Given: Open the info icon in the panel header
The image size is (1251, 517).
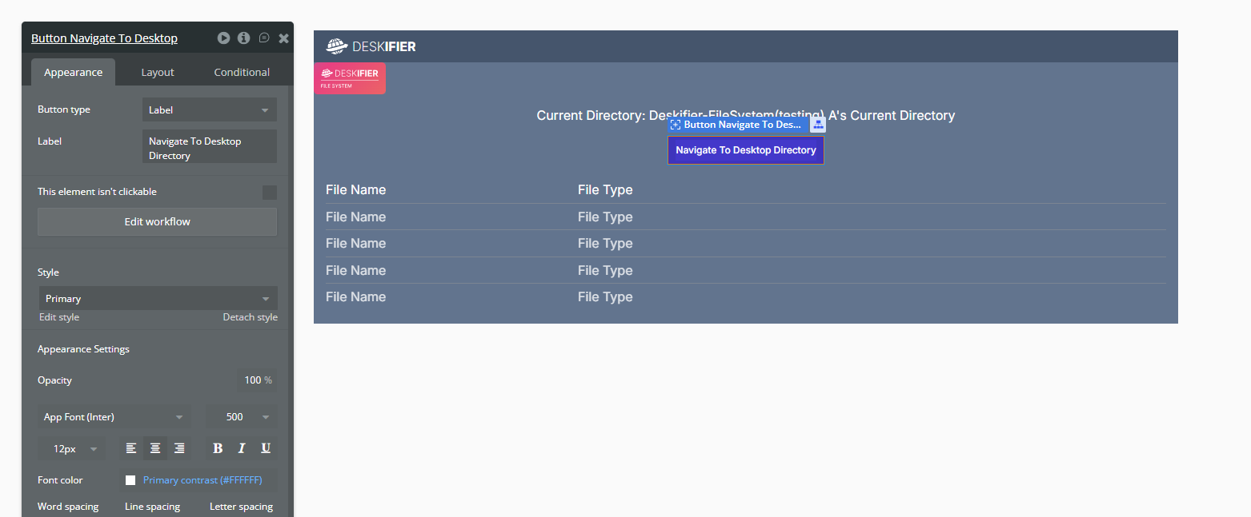Looking at the screenshot, I should click(244, 38).
